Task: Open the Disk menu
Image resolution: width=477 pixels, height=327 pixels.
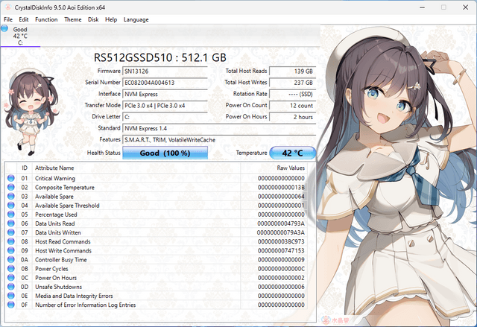Action: click(x=93, y=19)
